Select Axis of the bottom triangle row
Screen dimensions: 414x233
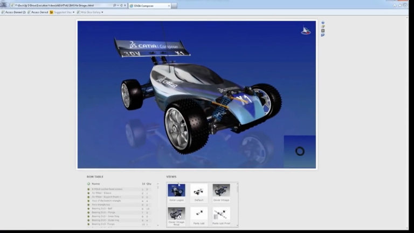(x=106, y=201)
